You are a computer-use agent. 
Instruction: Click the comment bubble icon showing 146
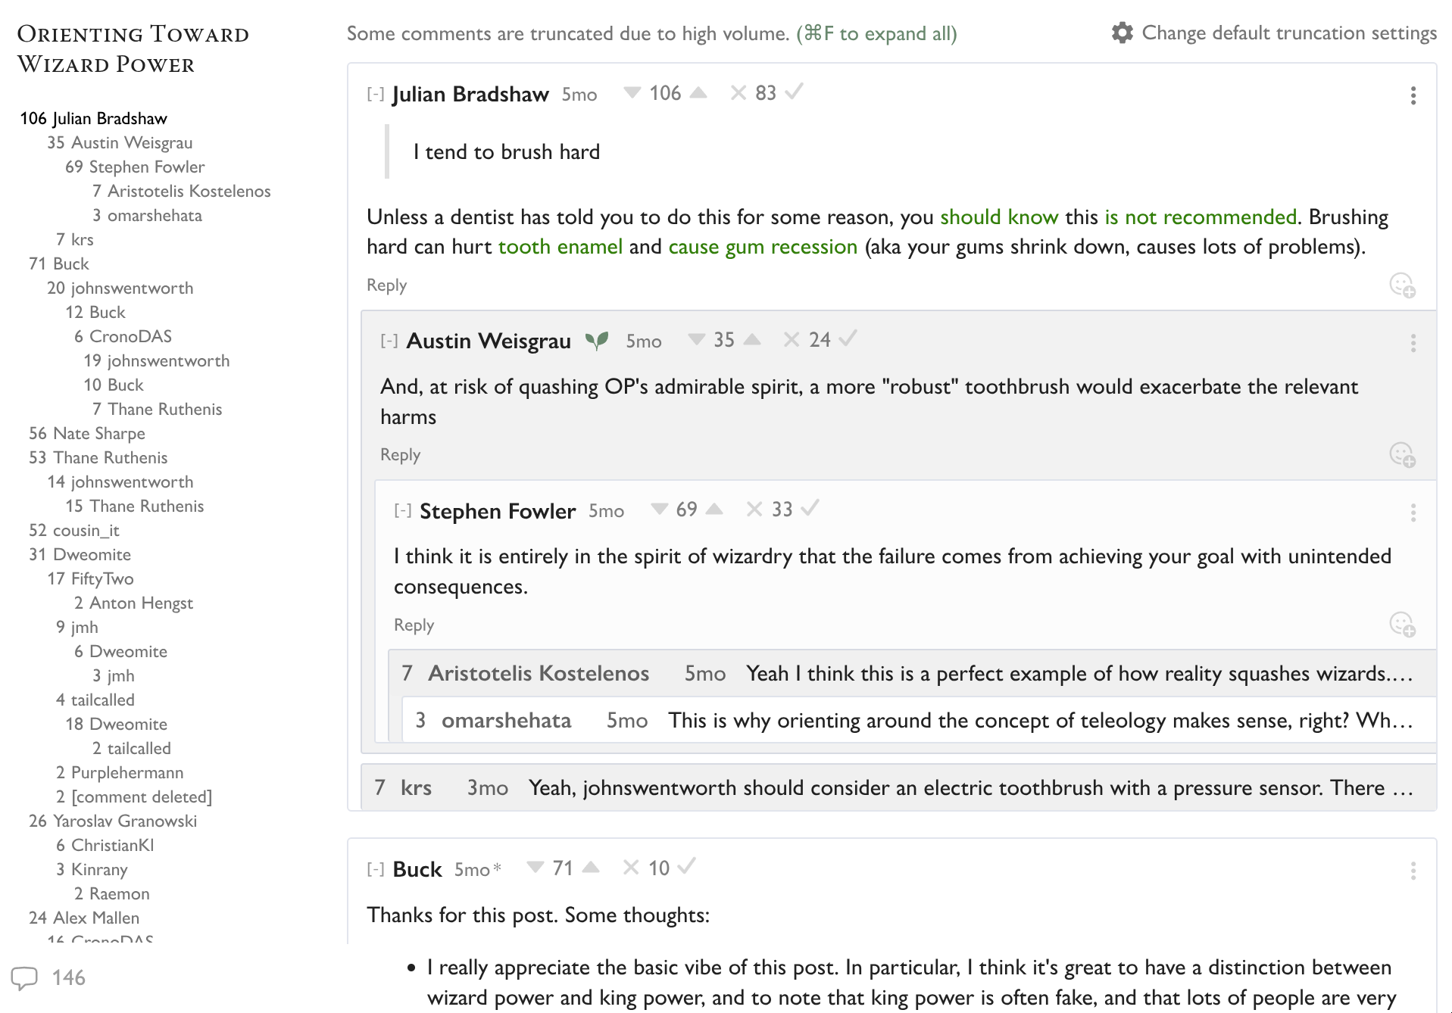pyautogui.click(x=25, y=977)
